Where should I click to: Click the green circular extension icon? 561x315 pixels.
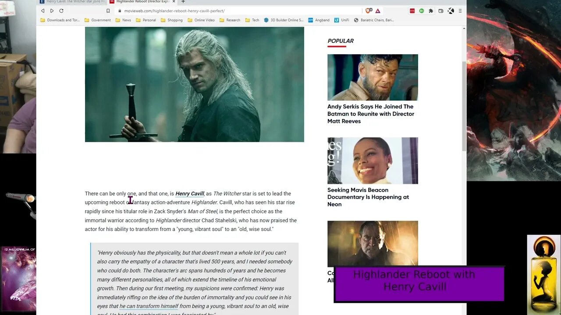click(421, 10)
